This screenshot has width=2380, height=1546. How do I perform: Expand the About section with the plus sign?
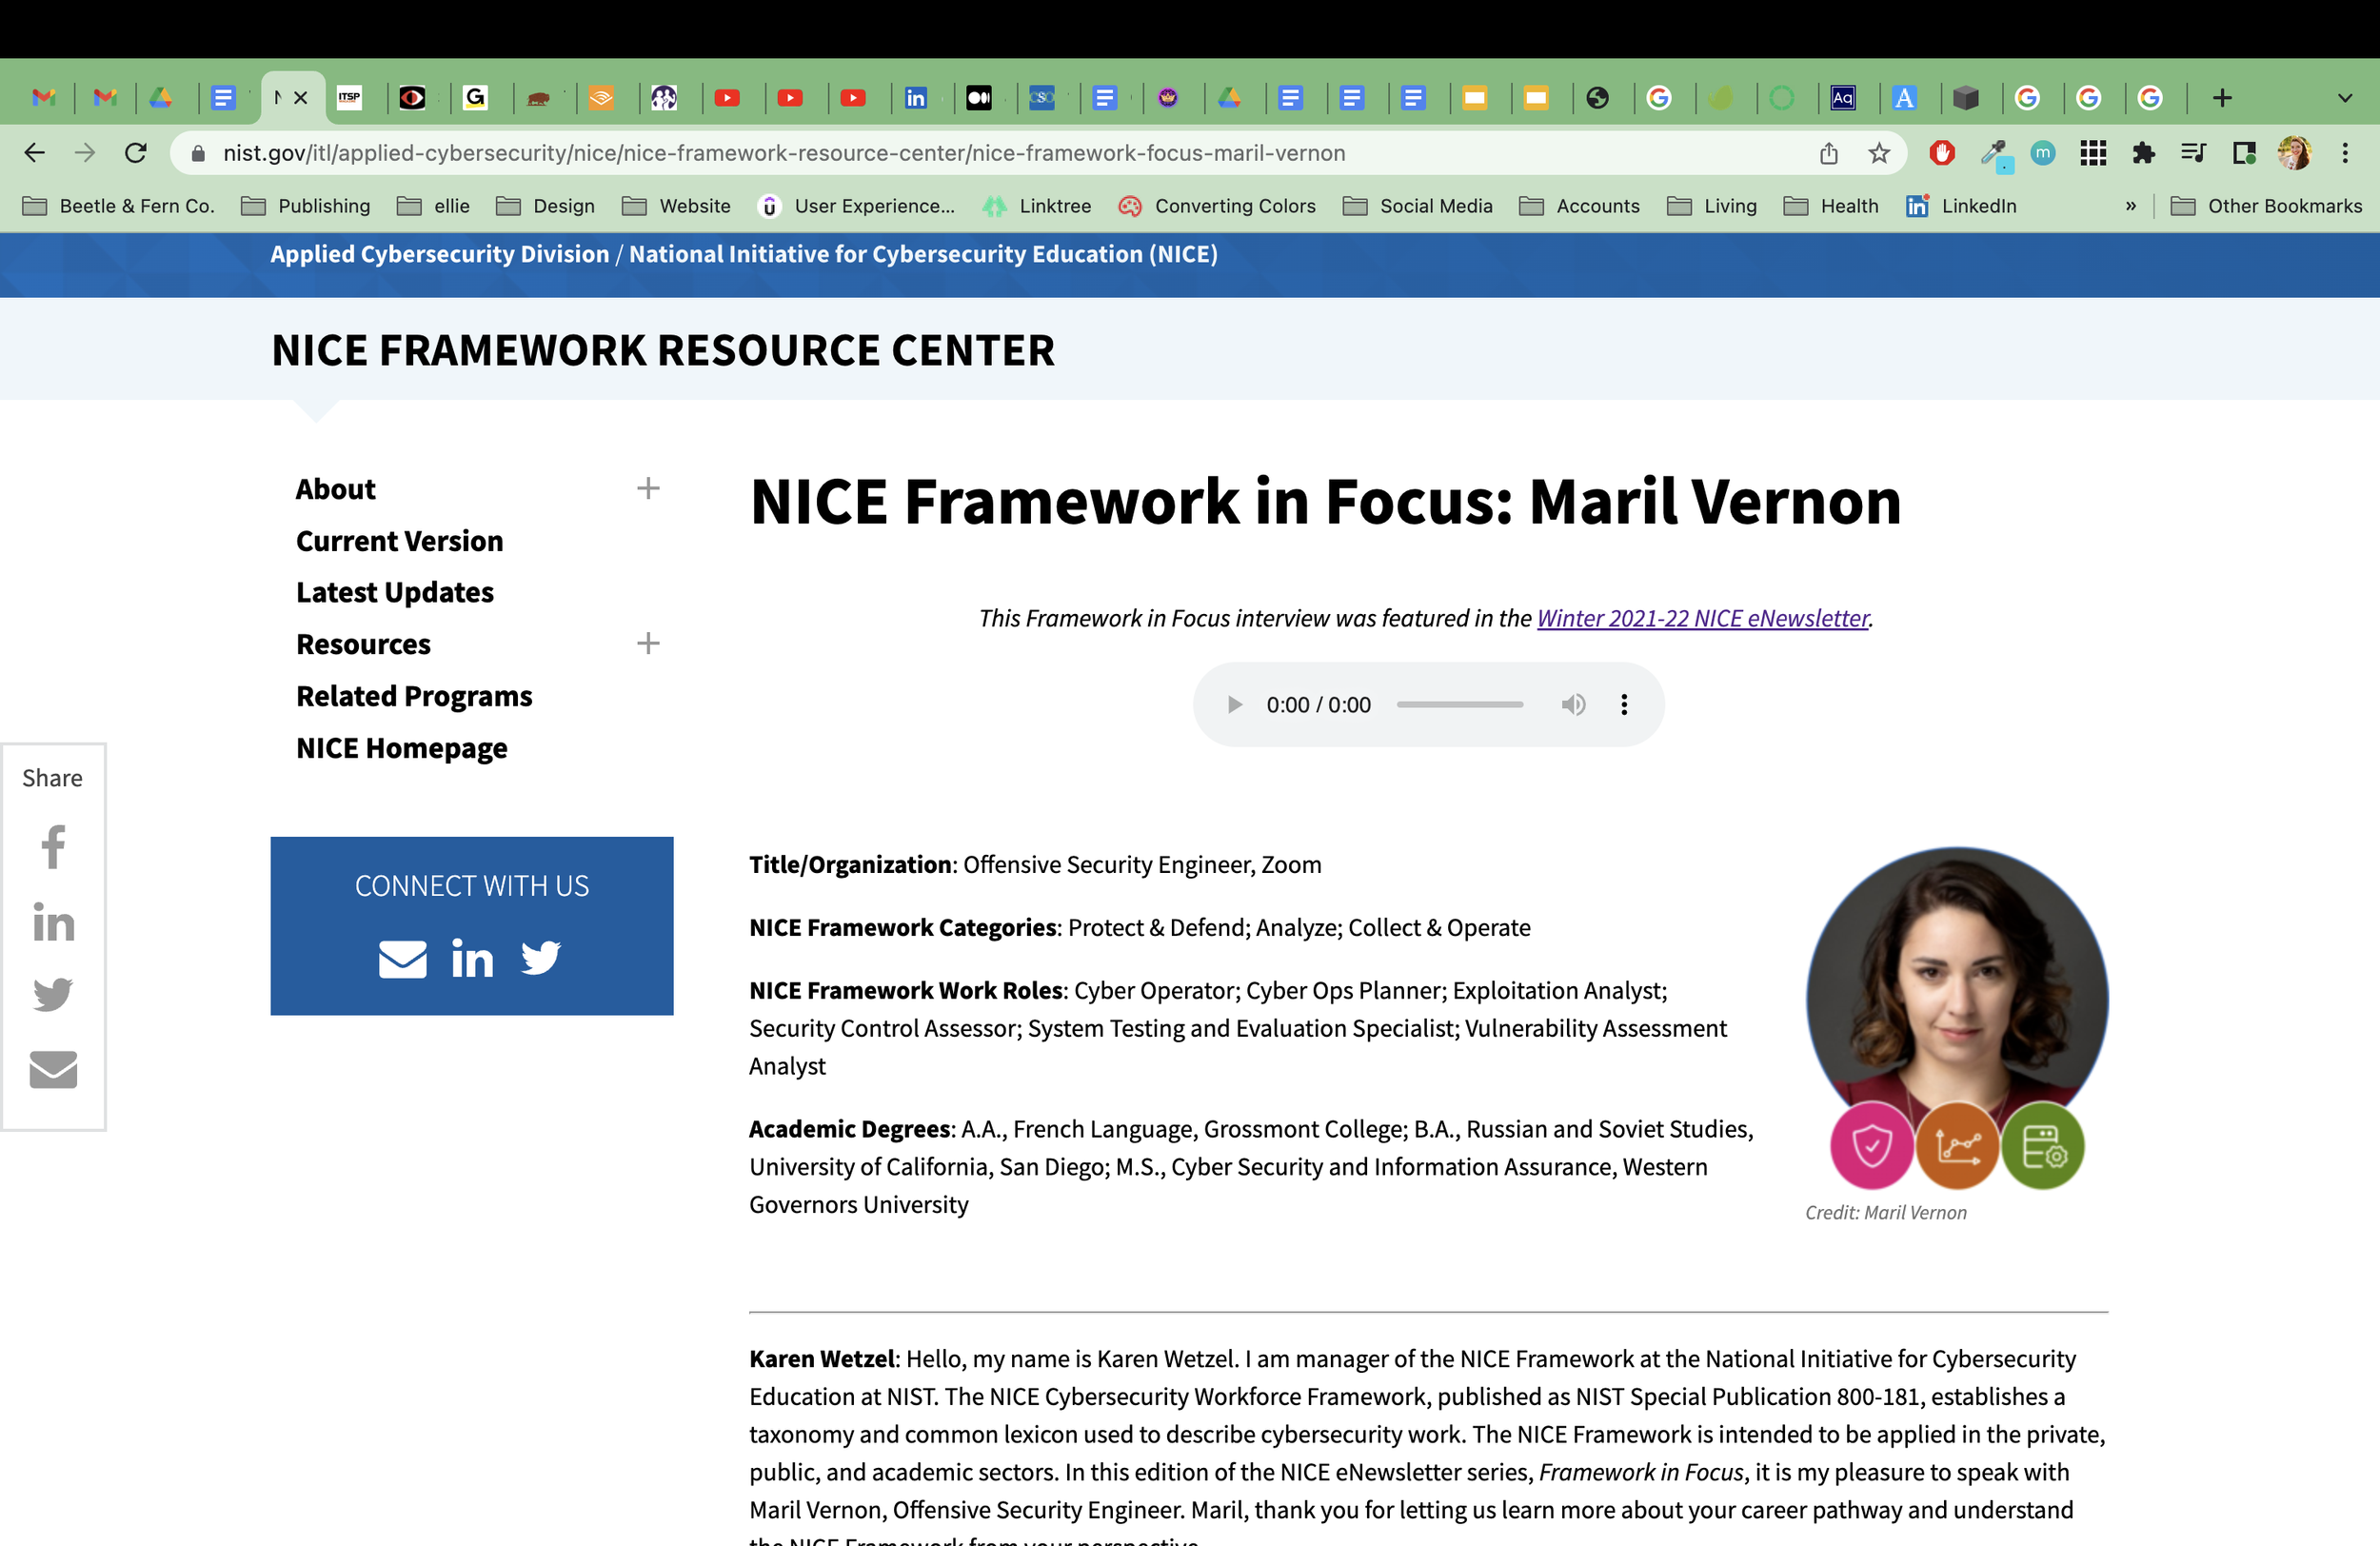[x=648, y=488]
